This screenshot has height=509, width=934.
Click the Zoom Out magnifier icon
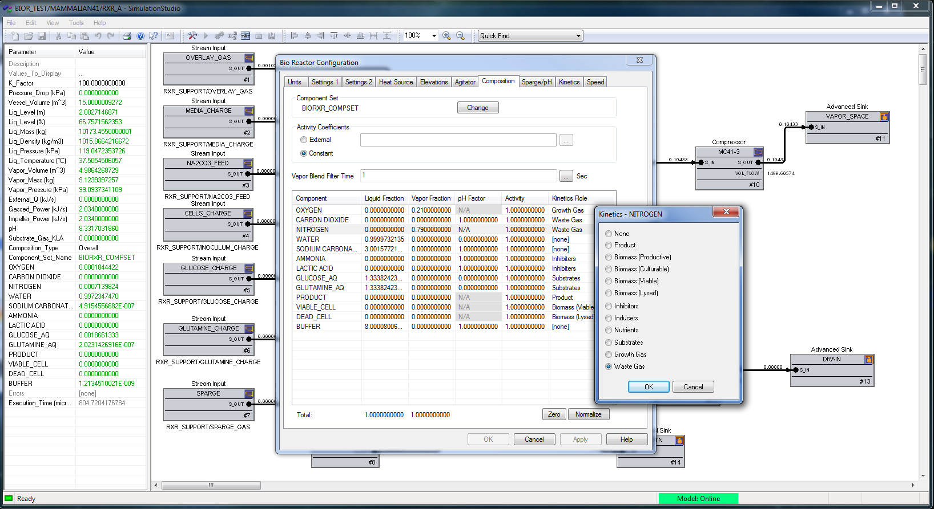[460, 36]
